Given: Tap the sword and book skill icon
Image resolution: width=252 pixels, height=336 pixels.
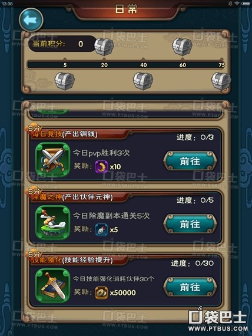Looking at the screenshot, I should (x=52, y=285).
